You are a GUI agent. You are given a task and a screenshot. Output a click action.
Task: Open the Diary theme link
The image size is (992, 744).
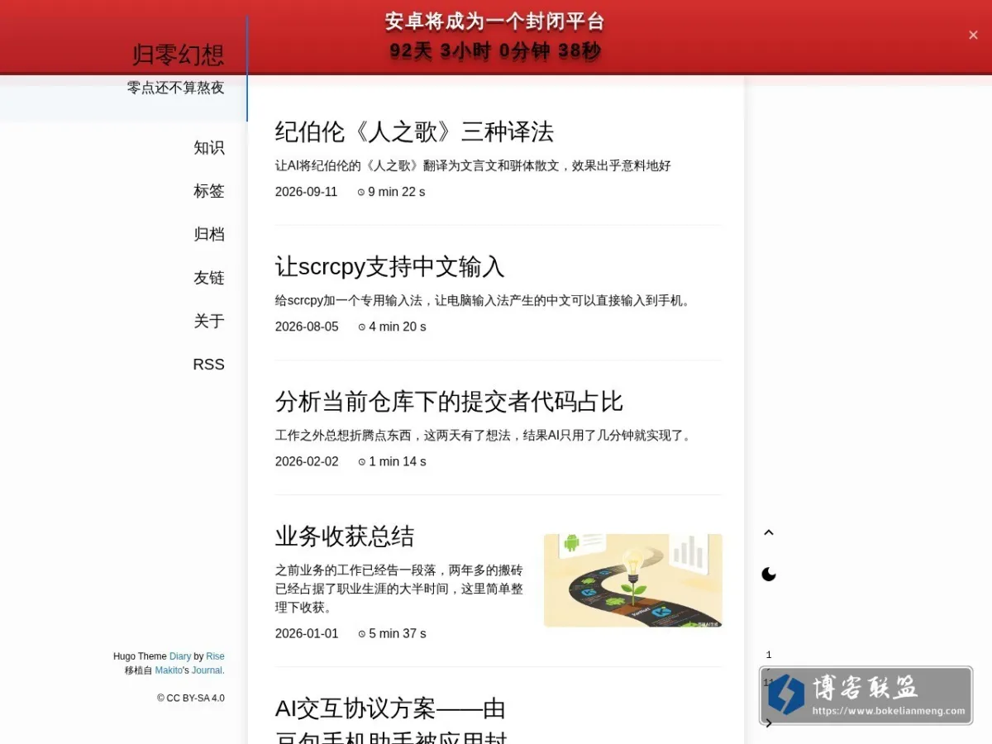(x=180, y=656)
